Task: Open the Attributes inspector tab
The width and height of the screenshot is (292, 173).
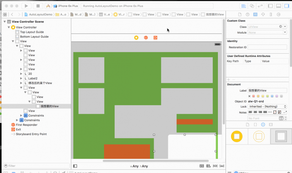Action: (264, 14)
